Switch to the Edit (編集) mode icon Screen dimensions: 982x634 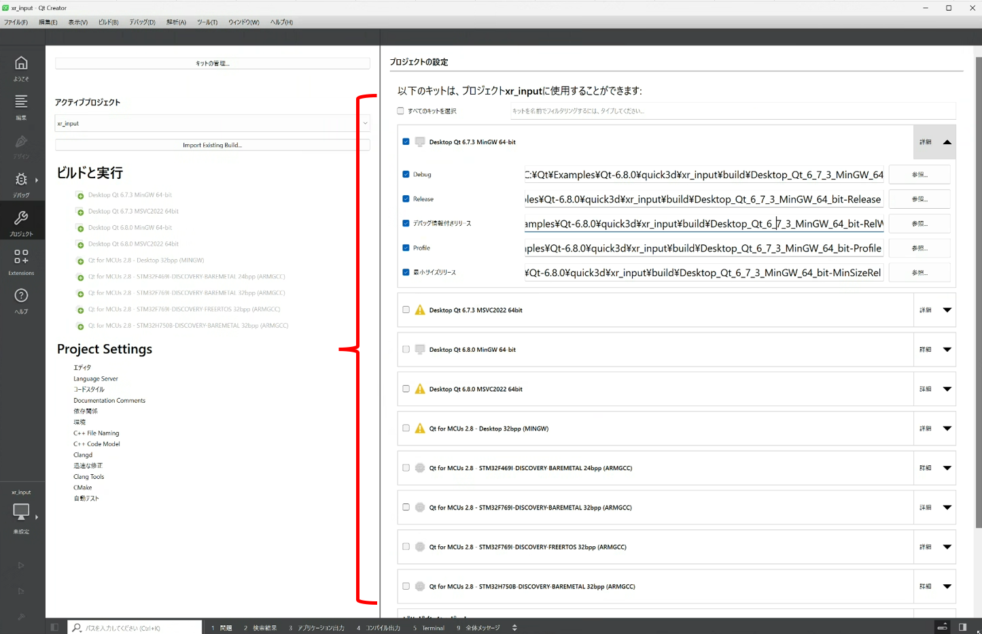pos(21,106)
